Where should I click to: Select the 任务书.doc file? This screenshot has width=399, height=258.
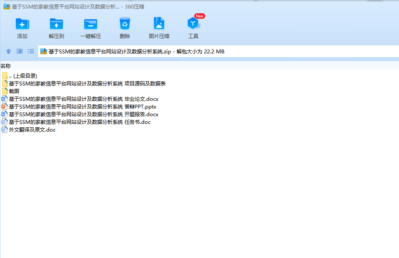tap(76, 122)
